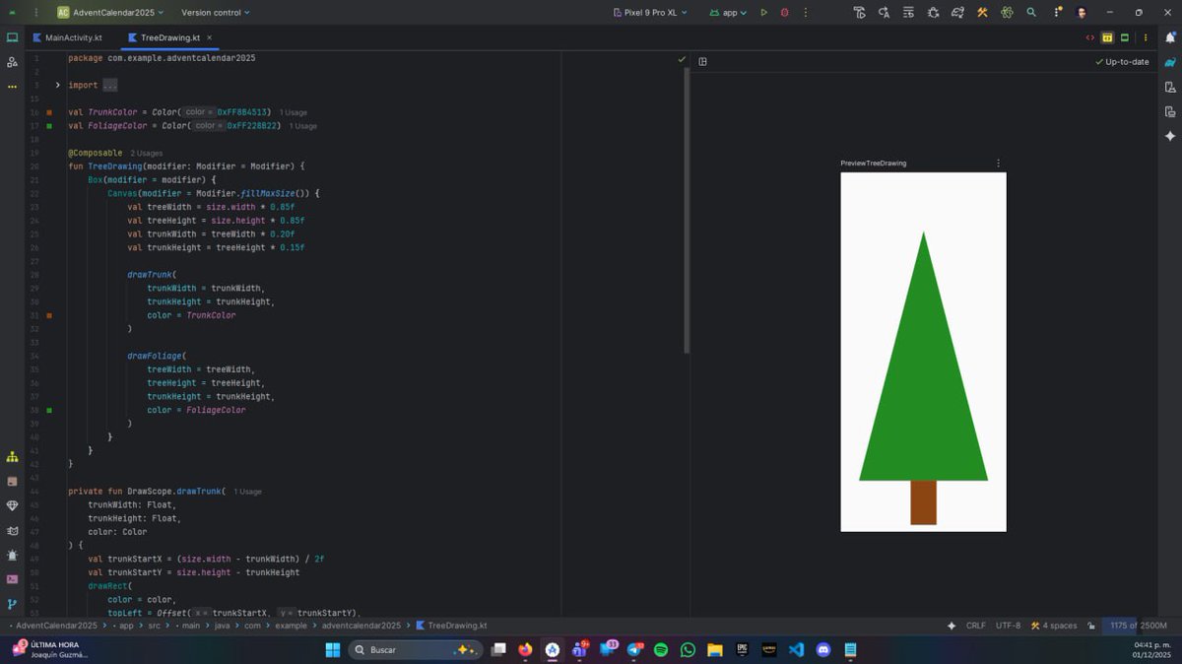This screenshot has height=664, width=1182.
Task: Open the app run configuration dropdown
Action: coord(728,13)
